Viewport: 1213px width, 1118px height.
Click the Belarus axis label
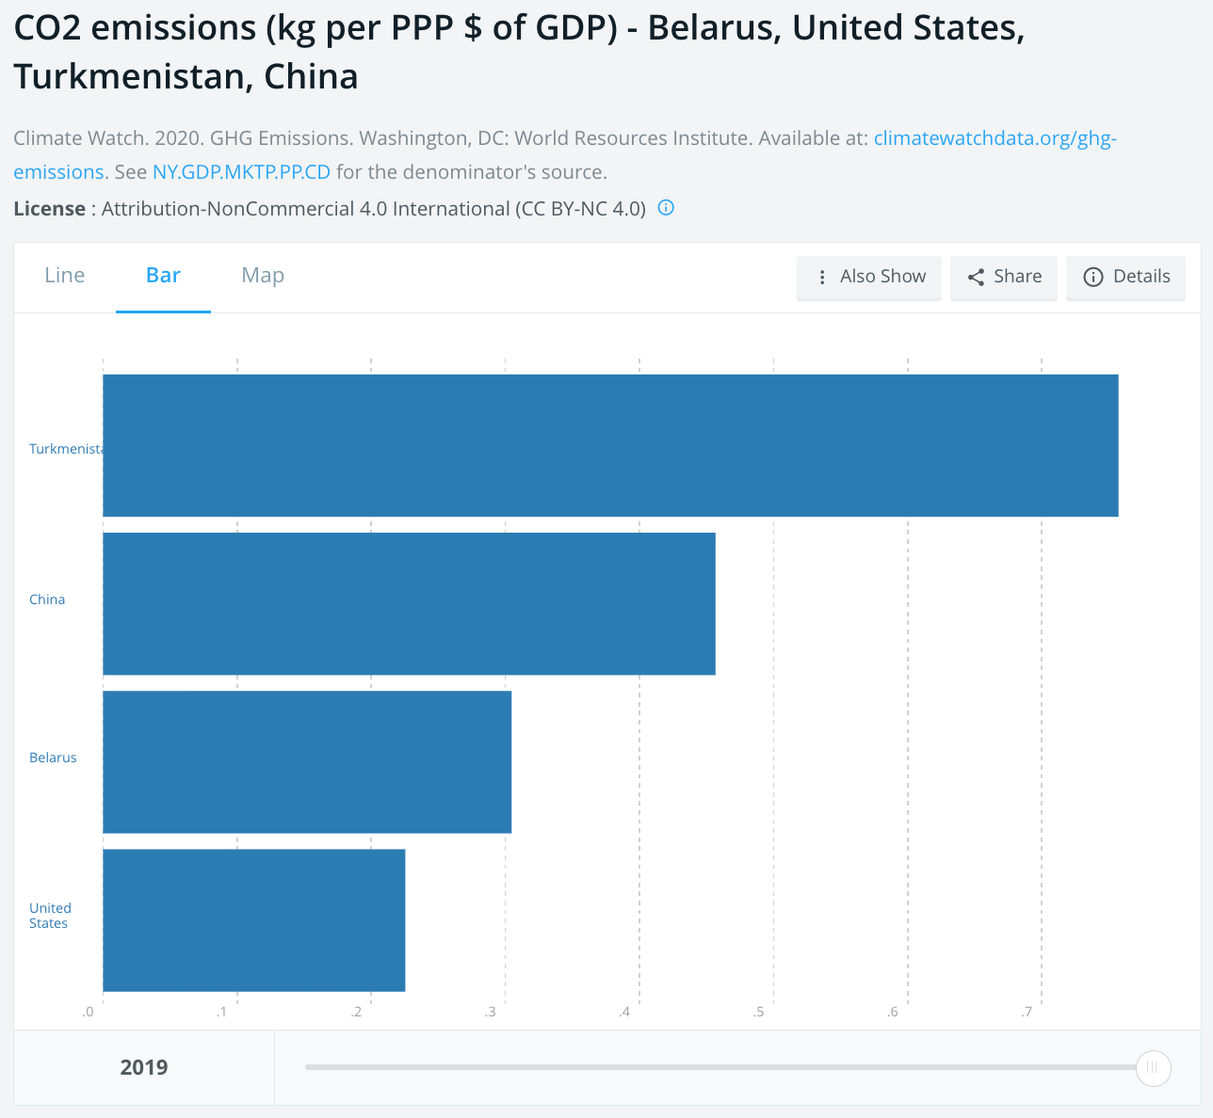(53, 758)
